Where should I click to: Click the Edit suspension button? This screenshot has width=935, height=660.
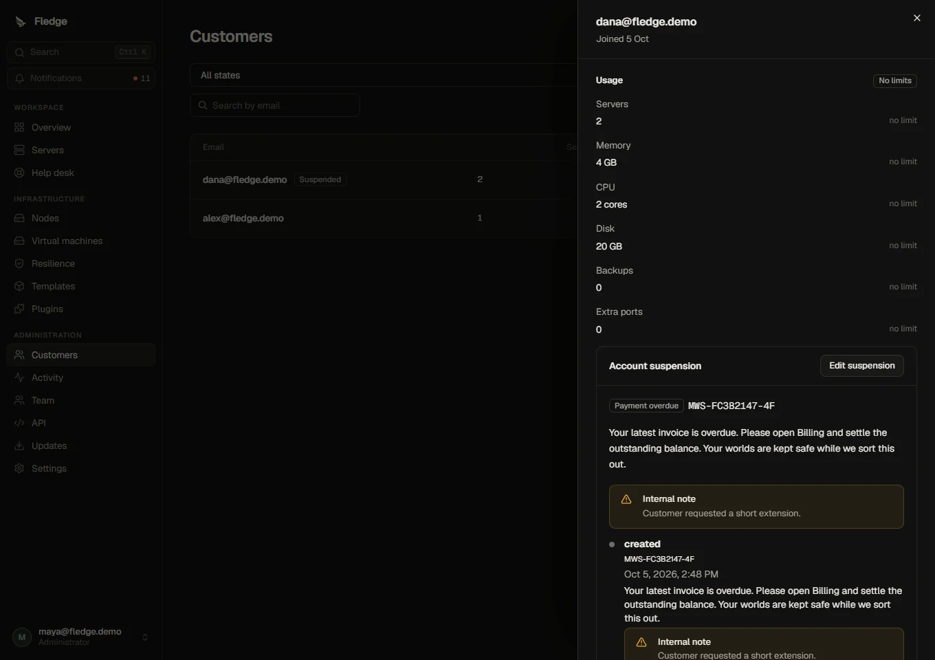[x=861, y=366]
